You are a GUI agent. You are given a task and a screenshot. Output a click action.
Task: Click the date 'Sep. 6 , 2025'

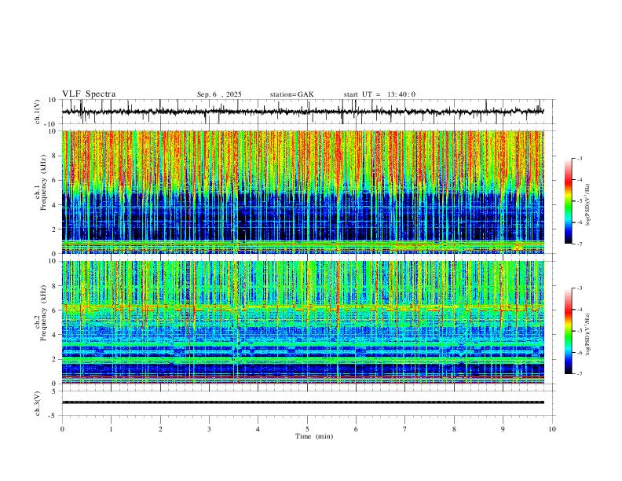pyautogui.click(x=219, y=94)
